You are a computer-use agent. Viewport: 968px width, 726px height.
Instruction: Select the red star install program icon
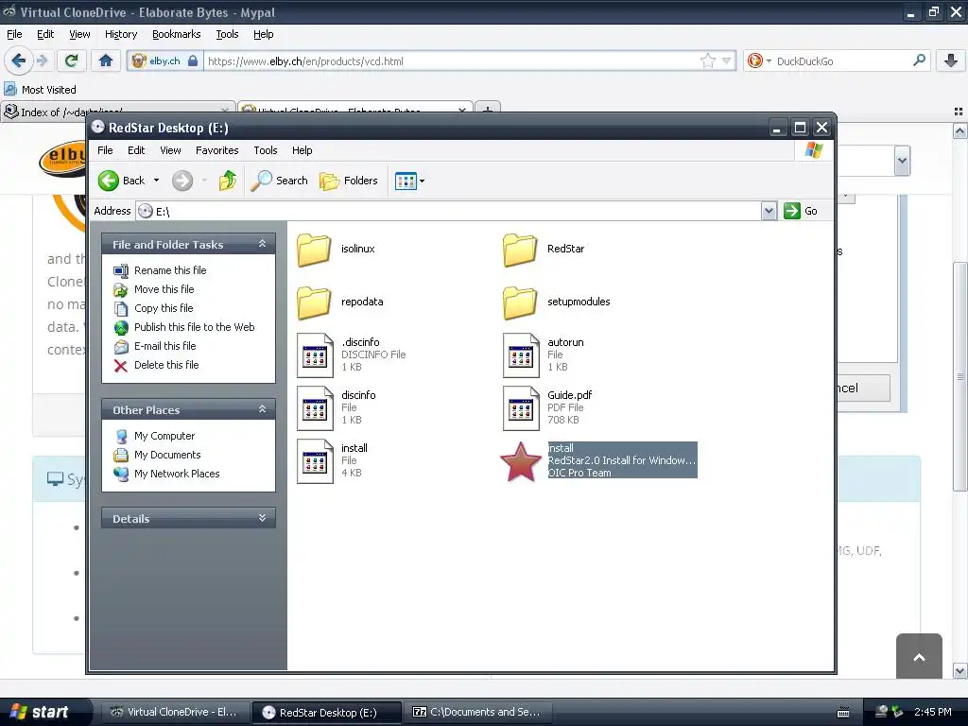[x=521, y=461]
